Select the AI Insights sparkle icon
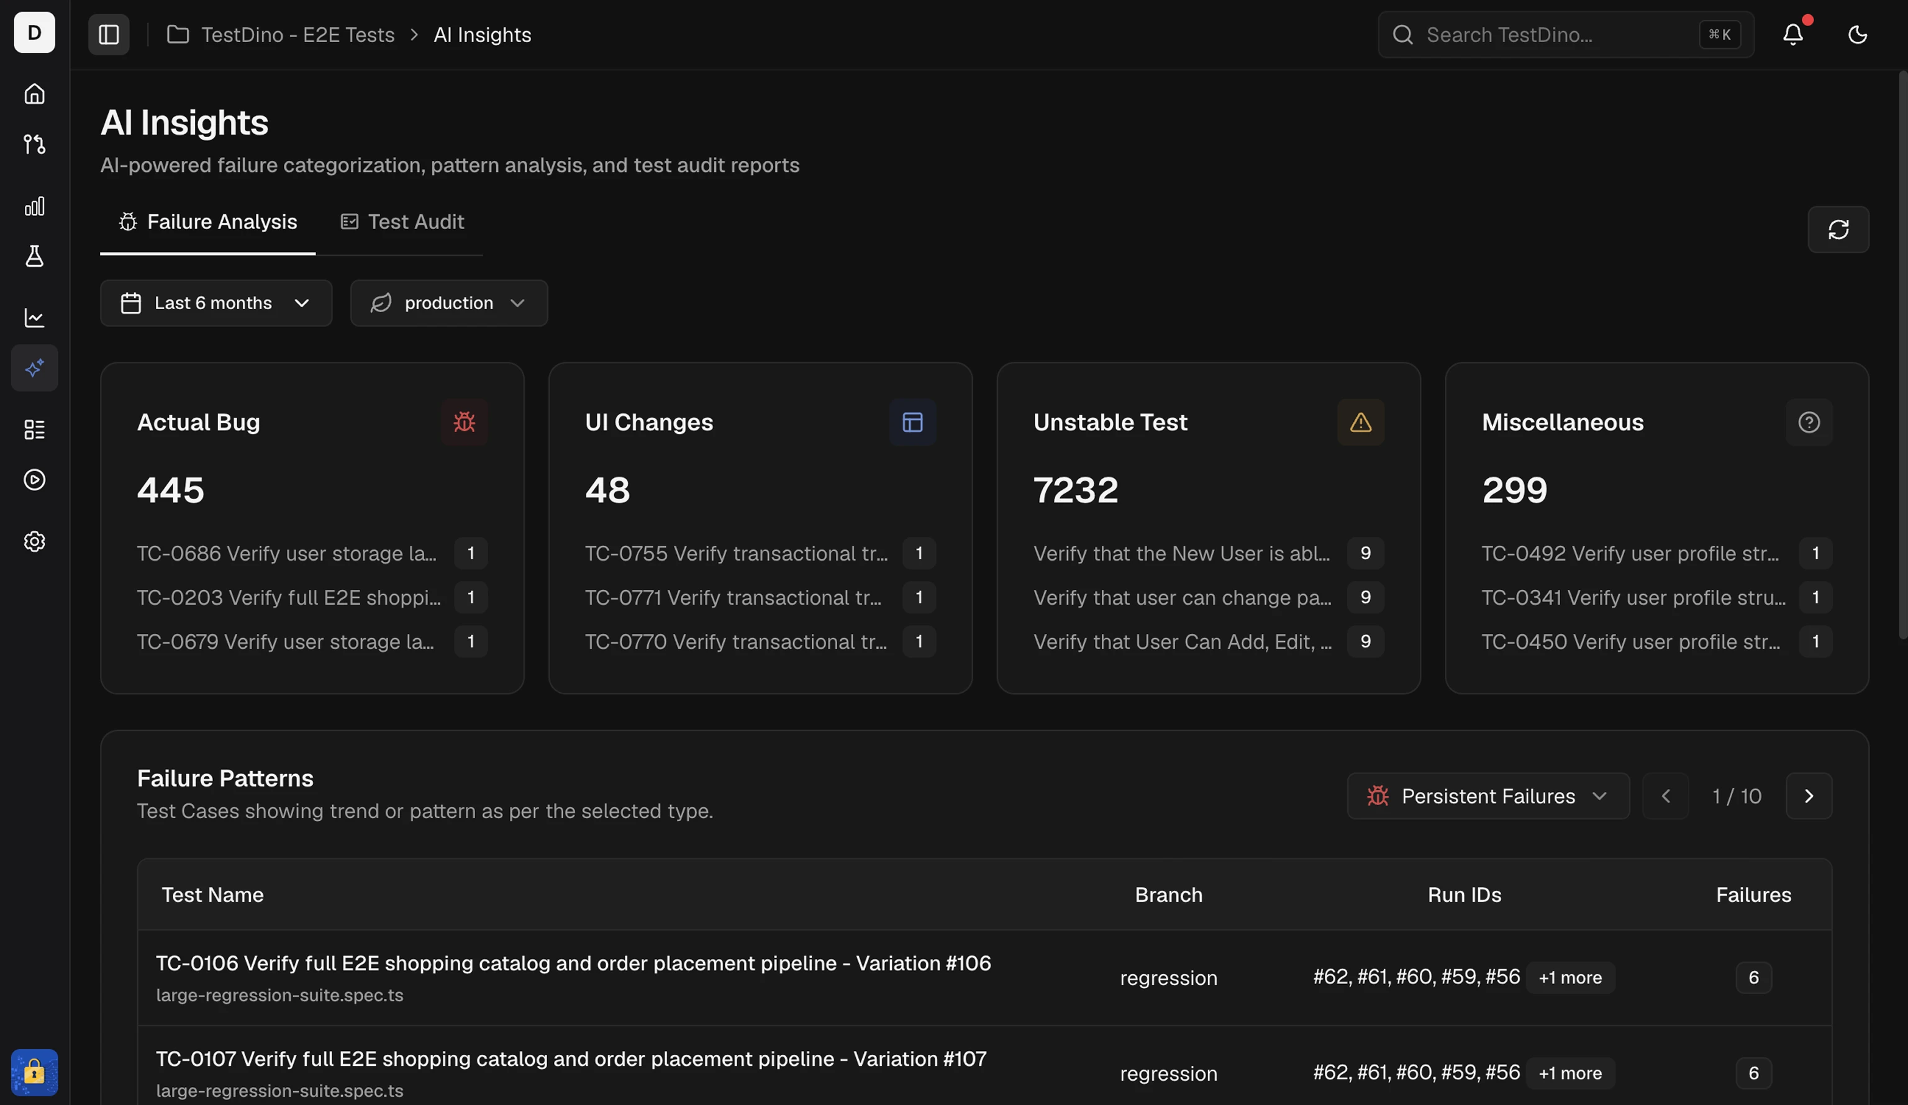 pyautogui.click(x=34, y=368)
